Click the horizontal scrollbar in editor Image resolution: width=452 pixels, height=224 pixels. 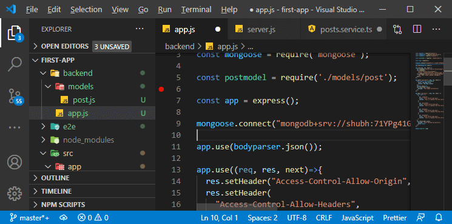tap(237, 206)
